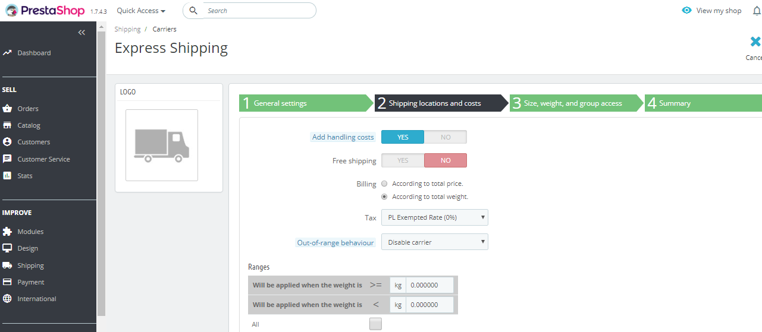Switch to Size, weight, and group access step
Screen dimensions: 762x332
pyautogui.click(x=576, y=103)
